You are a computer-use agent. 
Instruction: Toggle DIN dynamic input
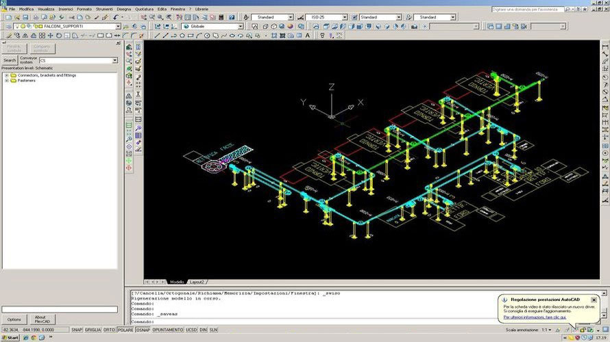203,330
